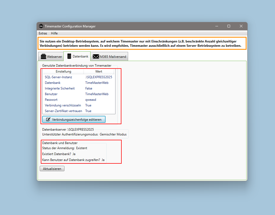Screen dimensions: 275x215
Task: Click the Webserver tab stack icon
Action: coord(43,57)
